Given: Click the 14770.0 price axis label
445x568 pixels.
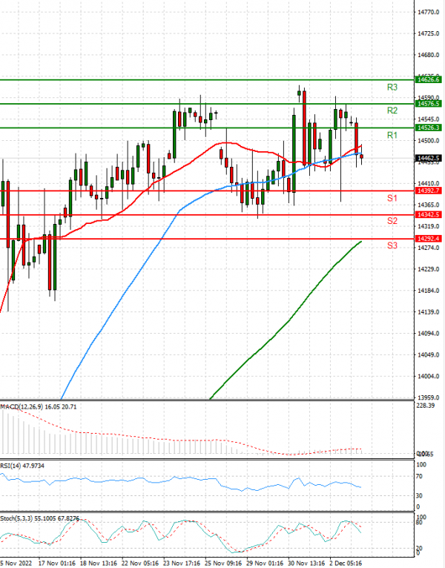Looking at the screenshot, I should click(429, 13).
